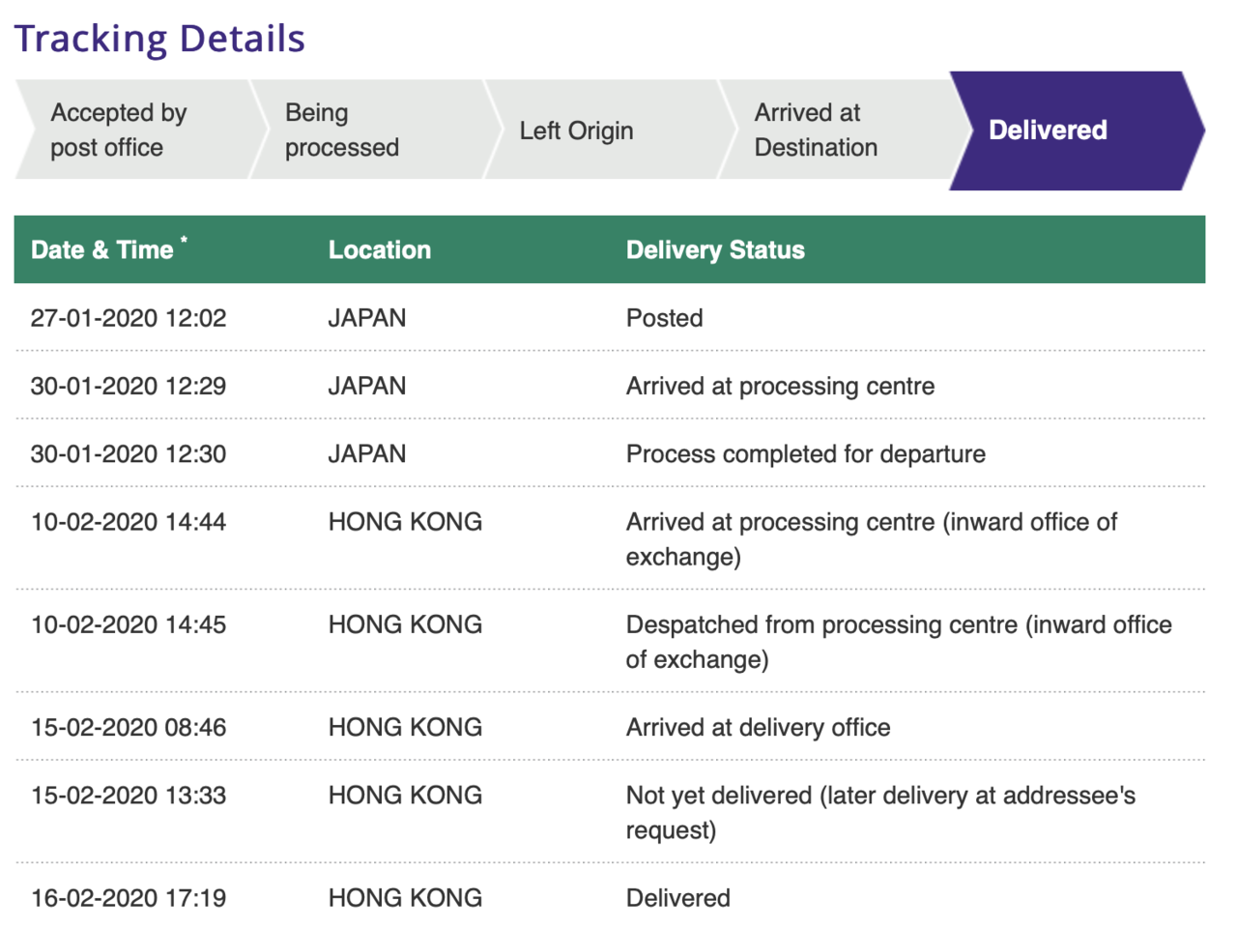Click the Delivery Status column header
Image resolution: width=1237 pixels, height=928 pixels.
click(x=715, y=250)
